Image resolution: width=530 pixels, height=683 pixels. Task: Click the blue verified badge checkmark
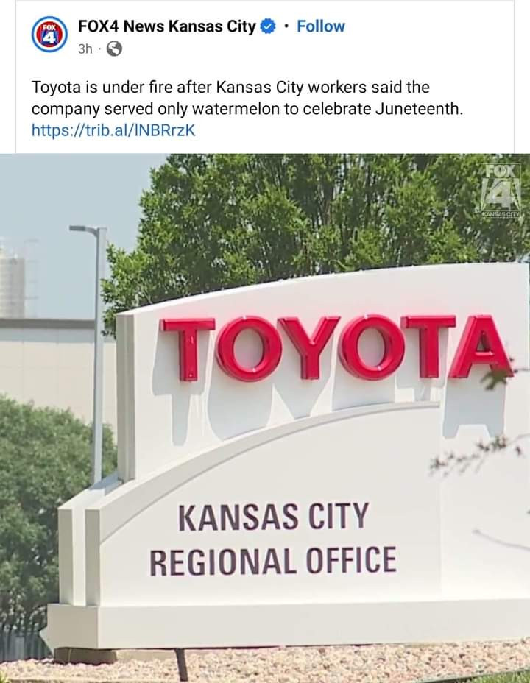(268, 26)
